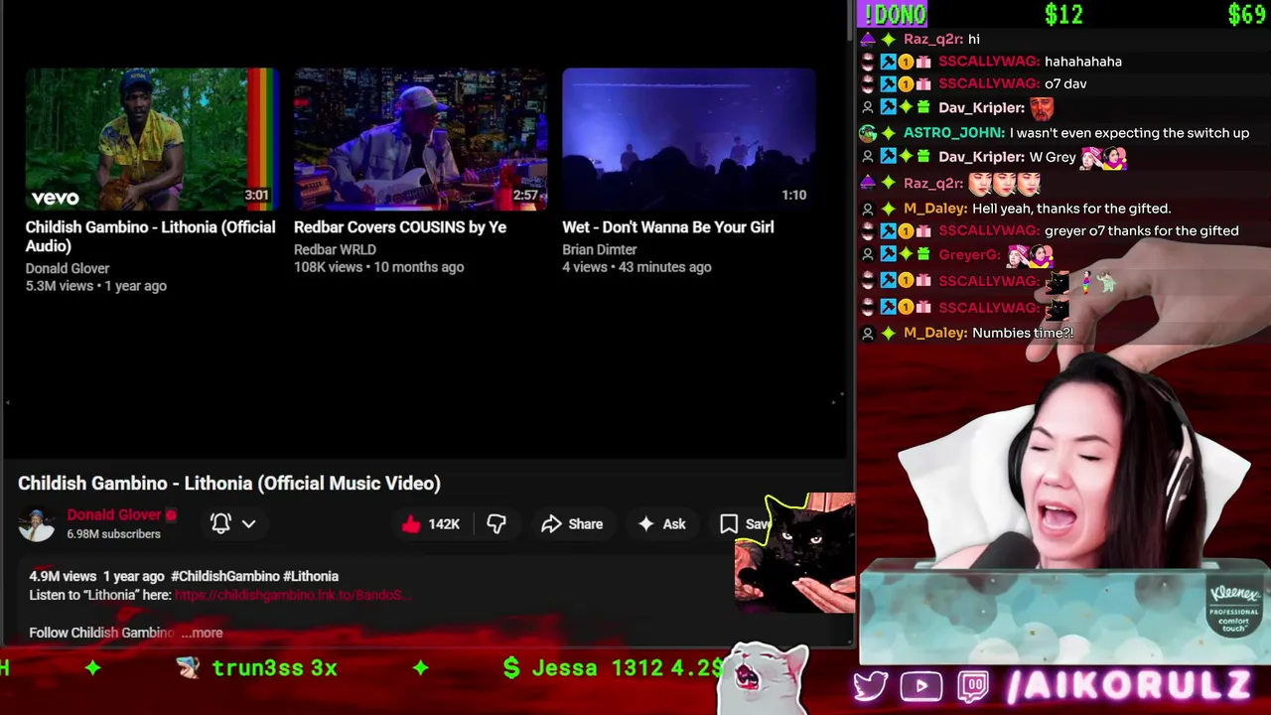The image size is (1271, 715).
Task: Open the Brian Dimter channel link
Action: coord(600,249)
